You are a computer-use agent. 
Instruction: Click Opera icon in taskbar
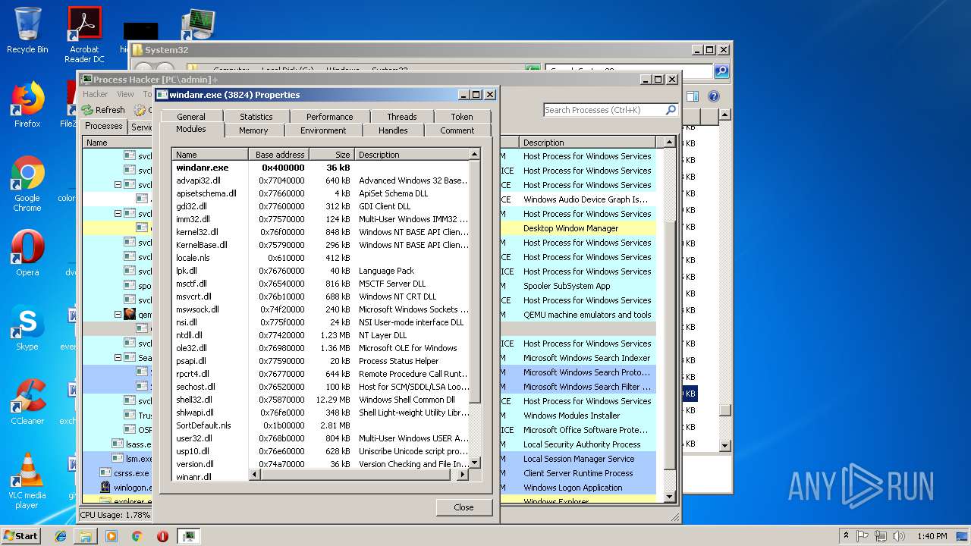[x=162, y=536]
